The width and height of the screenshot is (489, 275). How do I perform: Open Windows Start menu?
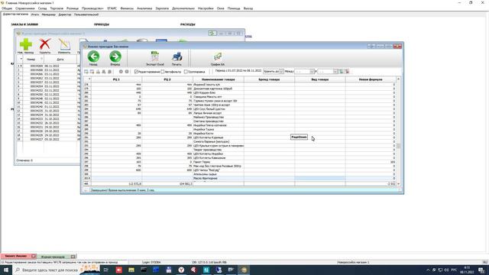coord(6,270)
